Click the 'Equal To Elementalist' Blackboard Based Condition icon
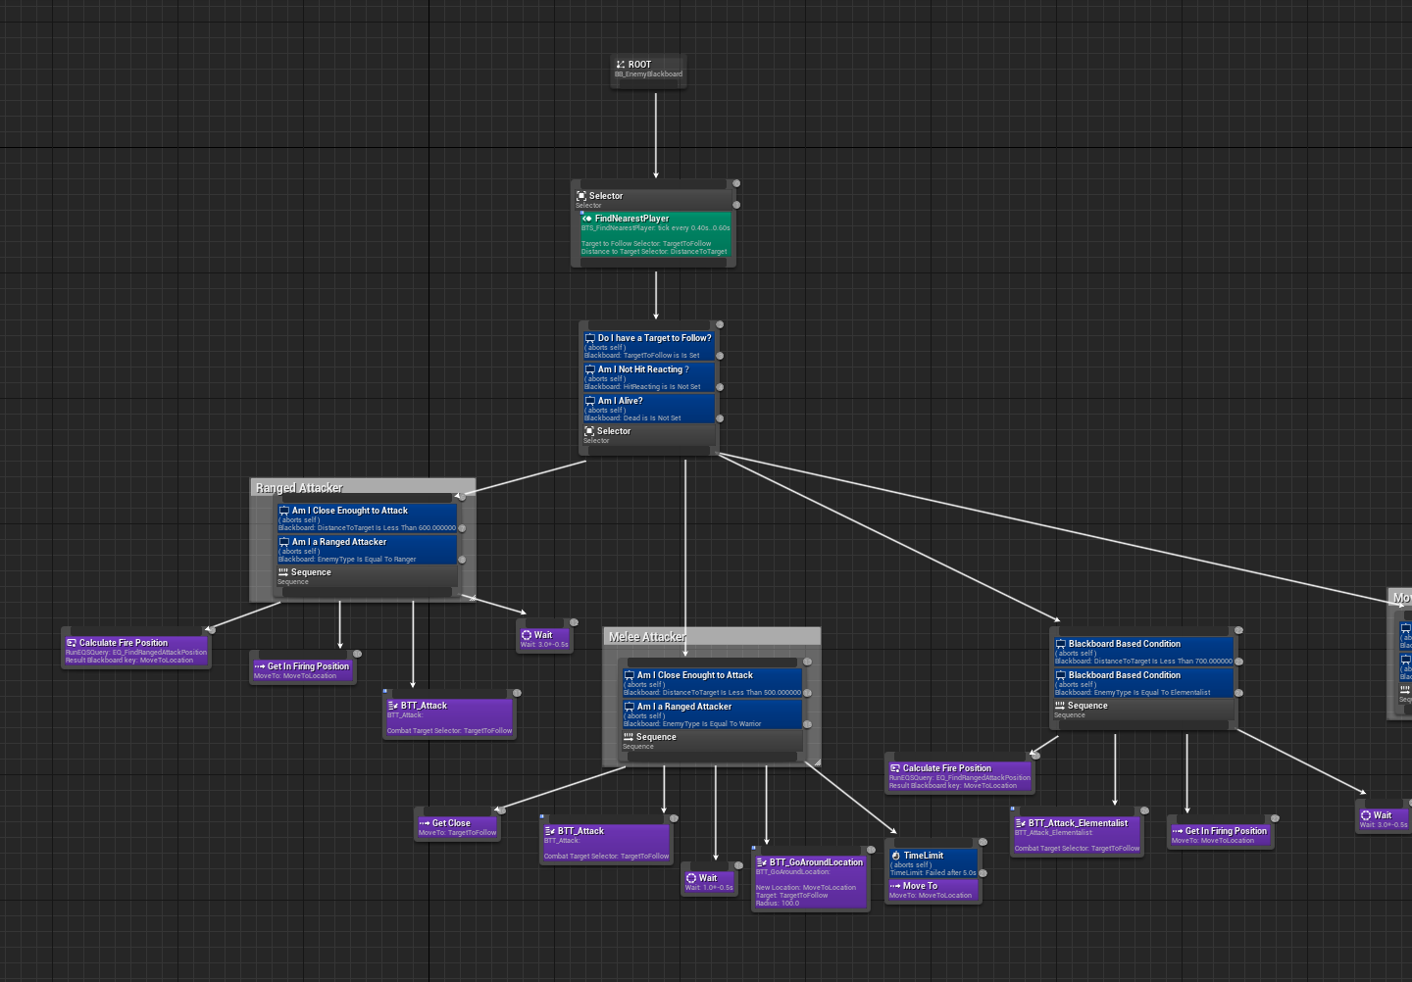This screenshot has height=982, width=1412. 1061,675
